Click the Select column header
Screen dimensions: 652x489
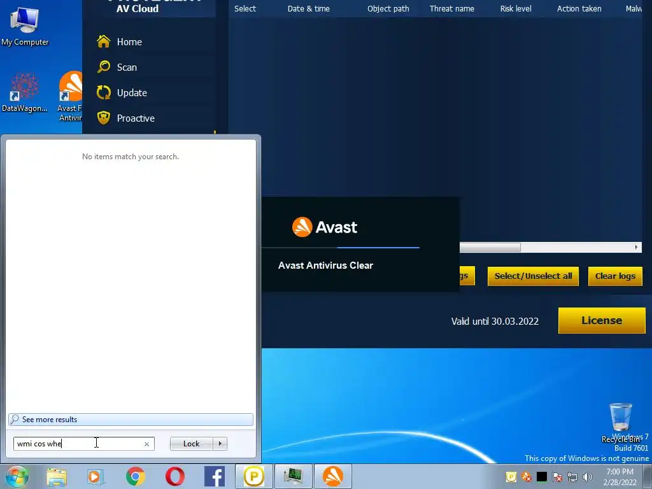click(x=245, y=8)
